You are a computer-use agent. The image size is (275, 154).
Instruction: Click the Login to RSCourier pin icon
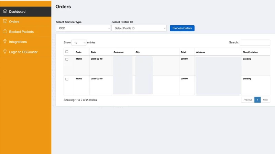tap(5, 52)
